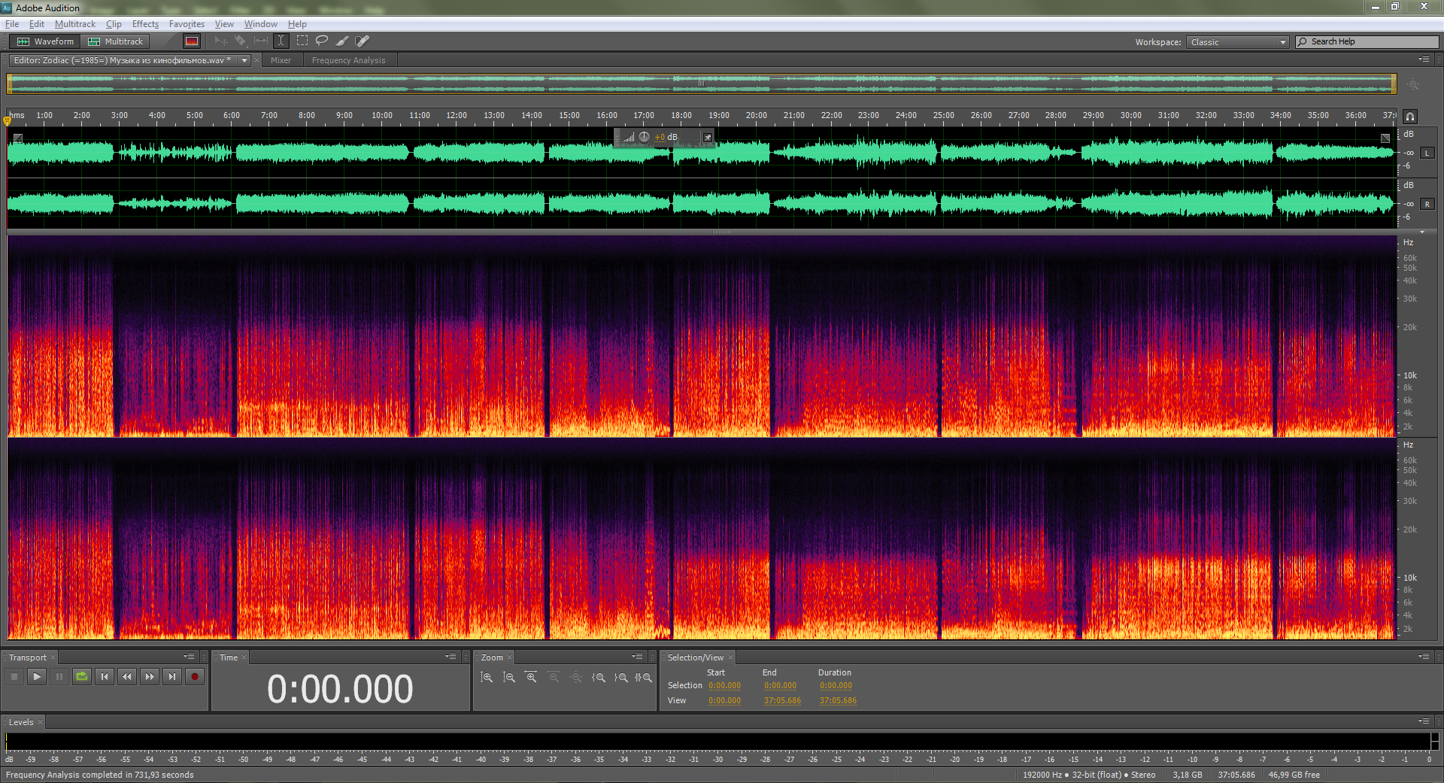Image resolution: width=1444 pixels, height=783 pixels.
Task: Select the Marquee Selection tool
Action: pos(302,41)
